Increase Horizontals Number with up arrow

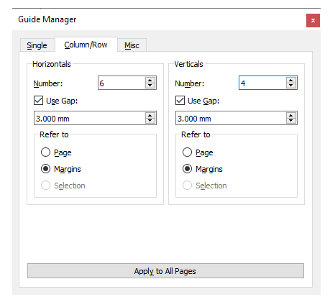click(x=150, y=81)
